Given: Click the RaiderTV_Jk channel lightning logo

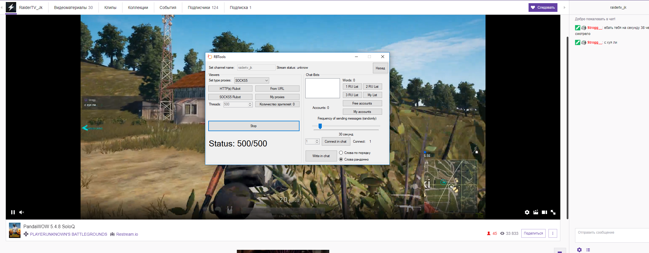Looking at the screenshot, I should point(11,7).
